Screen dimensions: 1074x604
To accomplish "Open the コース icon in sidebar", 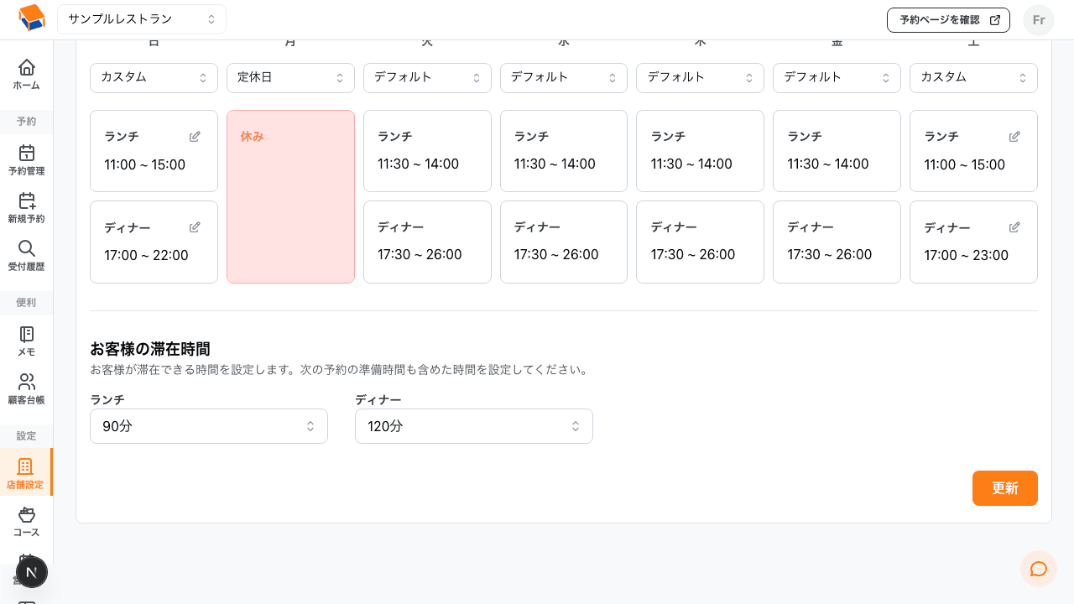I will [26, 521].
